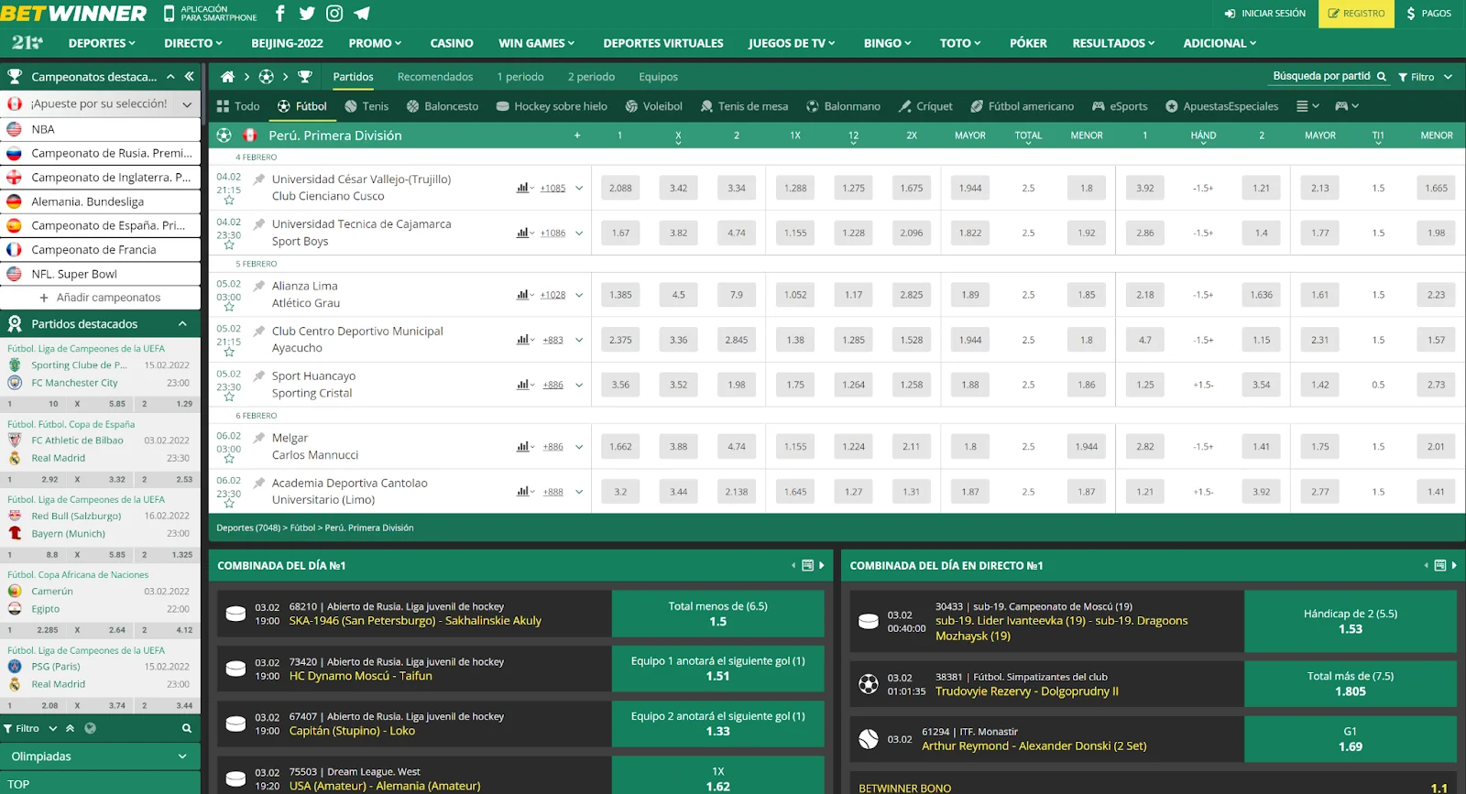Open +1028 more markets for Alianza Lima
This screenshot has width=1466, height=794.
coord(552,295)
